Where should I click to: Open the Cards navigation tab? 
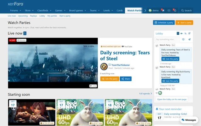120,10
